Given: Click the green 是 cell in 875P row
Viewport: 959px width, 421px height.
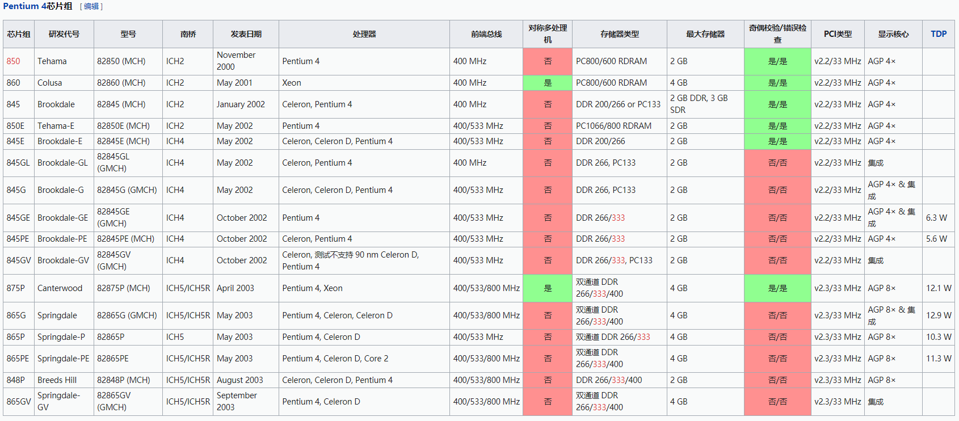Looking at the screenshot, I should [548, 288].
